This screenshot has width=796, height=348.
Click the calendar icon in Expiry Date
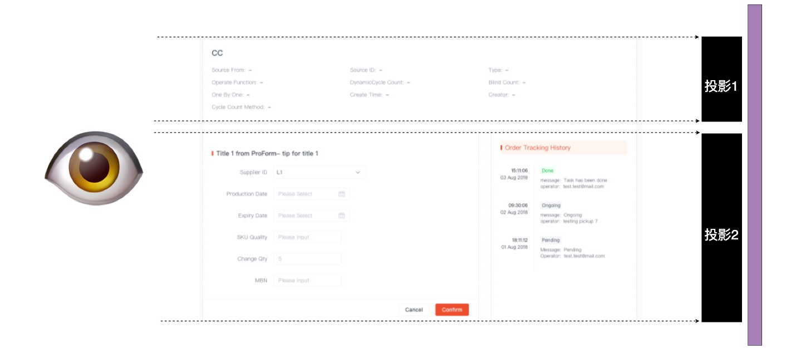point(342,215)
